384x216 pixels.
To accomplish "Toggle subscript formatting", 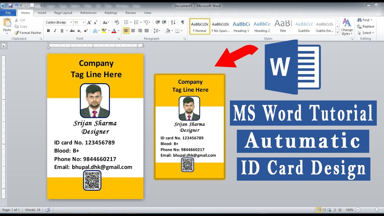I will tap(79, 31).
